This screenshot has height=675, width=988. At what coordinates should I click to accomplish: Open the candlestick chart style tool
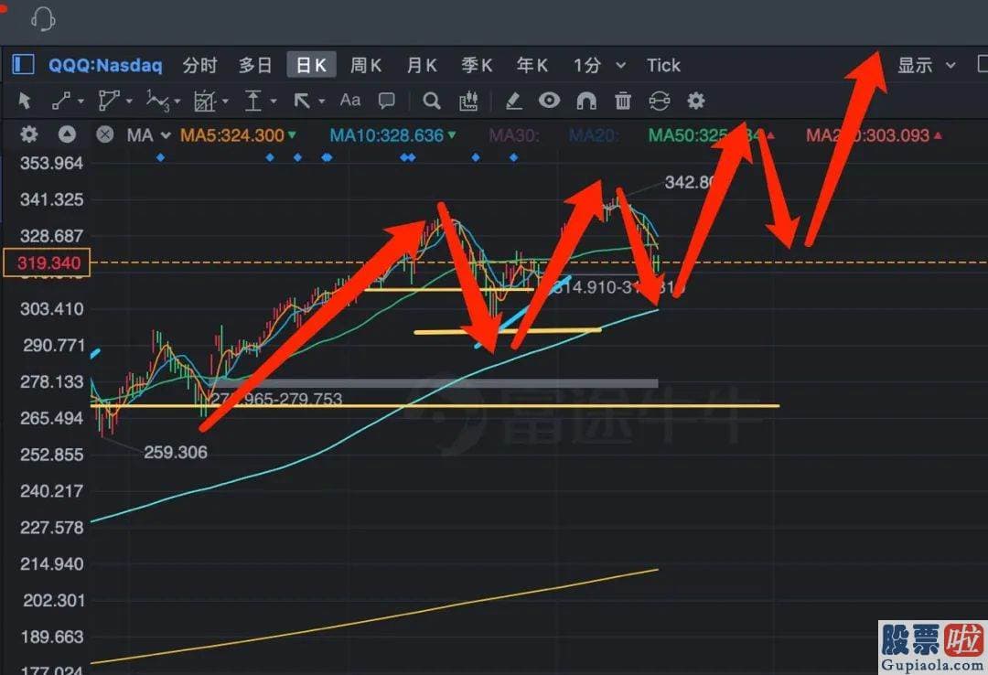(x=468, y=101)
